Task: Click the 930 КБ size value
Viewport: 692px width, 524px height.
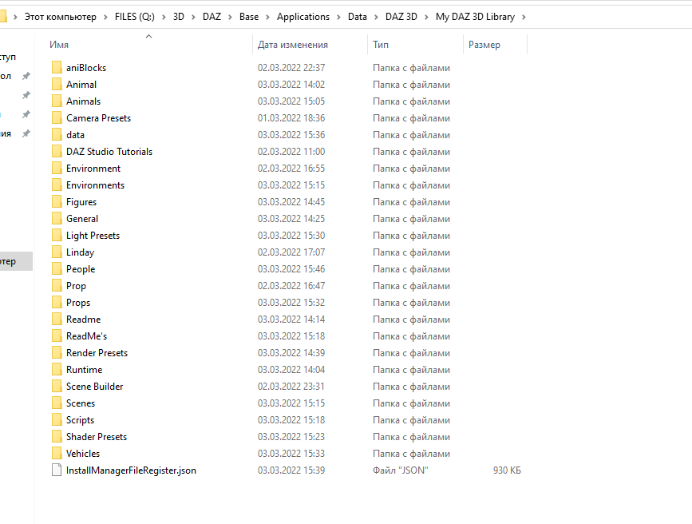Action: [507, 470]
